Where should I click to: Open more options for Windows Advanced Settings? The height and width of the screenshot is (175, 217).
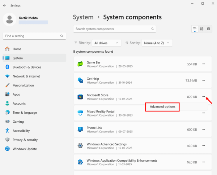coord(203,145)
